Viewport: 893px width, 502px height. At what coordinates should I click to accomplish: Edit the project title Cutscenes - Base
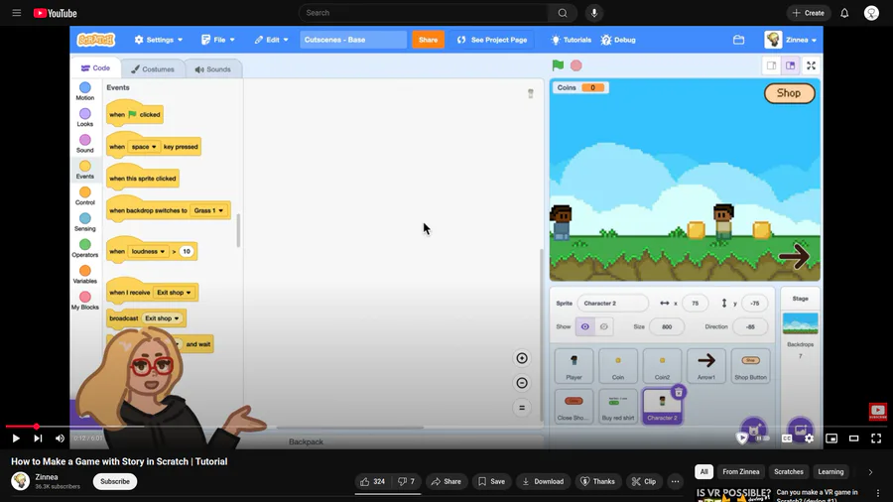pos(353,40)
